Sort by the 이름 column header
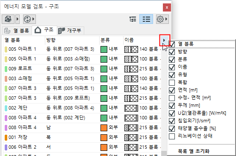This screenshot has width=236, height=156. pyautogui.click(x=142, y=40)
